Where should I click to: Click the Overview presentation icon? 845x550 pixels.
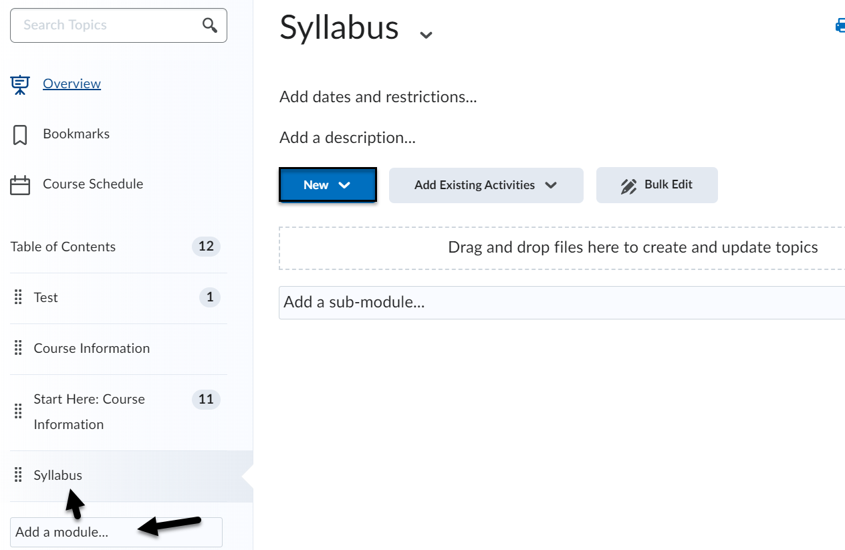coord(20,84)
